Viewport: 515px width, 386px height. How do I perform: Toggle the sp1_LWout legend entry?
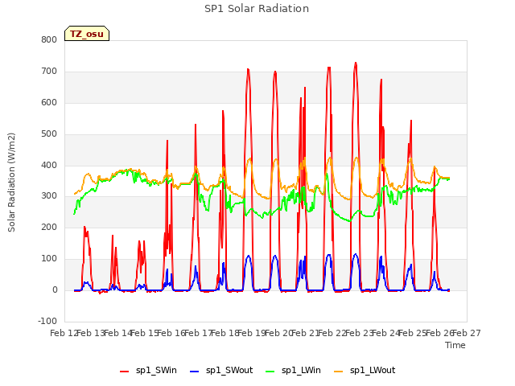point(365,371)
